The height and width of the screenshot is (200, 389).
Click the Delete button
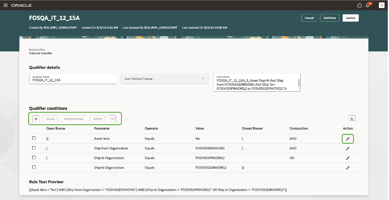[98, 119]
